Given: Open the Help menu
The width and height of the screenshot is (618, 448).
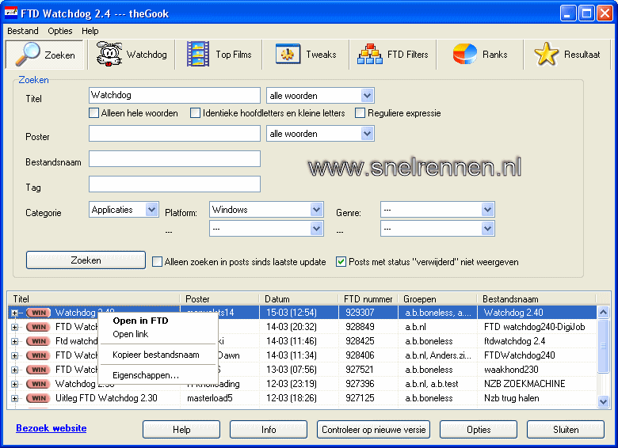Looking at the screenshot, I should pos(90,31).
